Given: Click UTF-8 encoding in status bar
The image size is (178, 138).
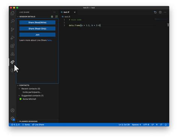Looking at the screenshot, I should click(146, 124).
